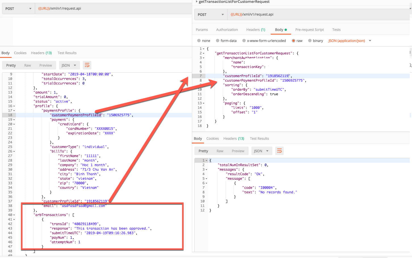Open the Pre-request Script tab
Image resolution: width=412 pixels, height=258 pixels.
point(309,30)
